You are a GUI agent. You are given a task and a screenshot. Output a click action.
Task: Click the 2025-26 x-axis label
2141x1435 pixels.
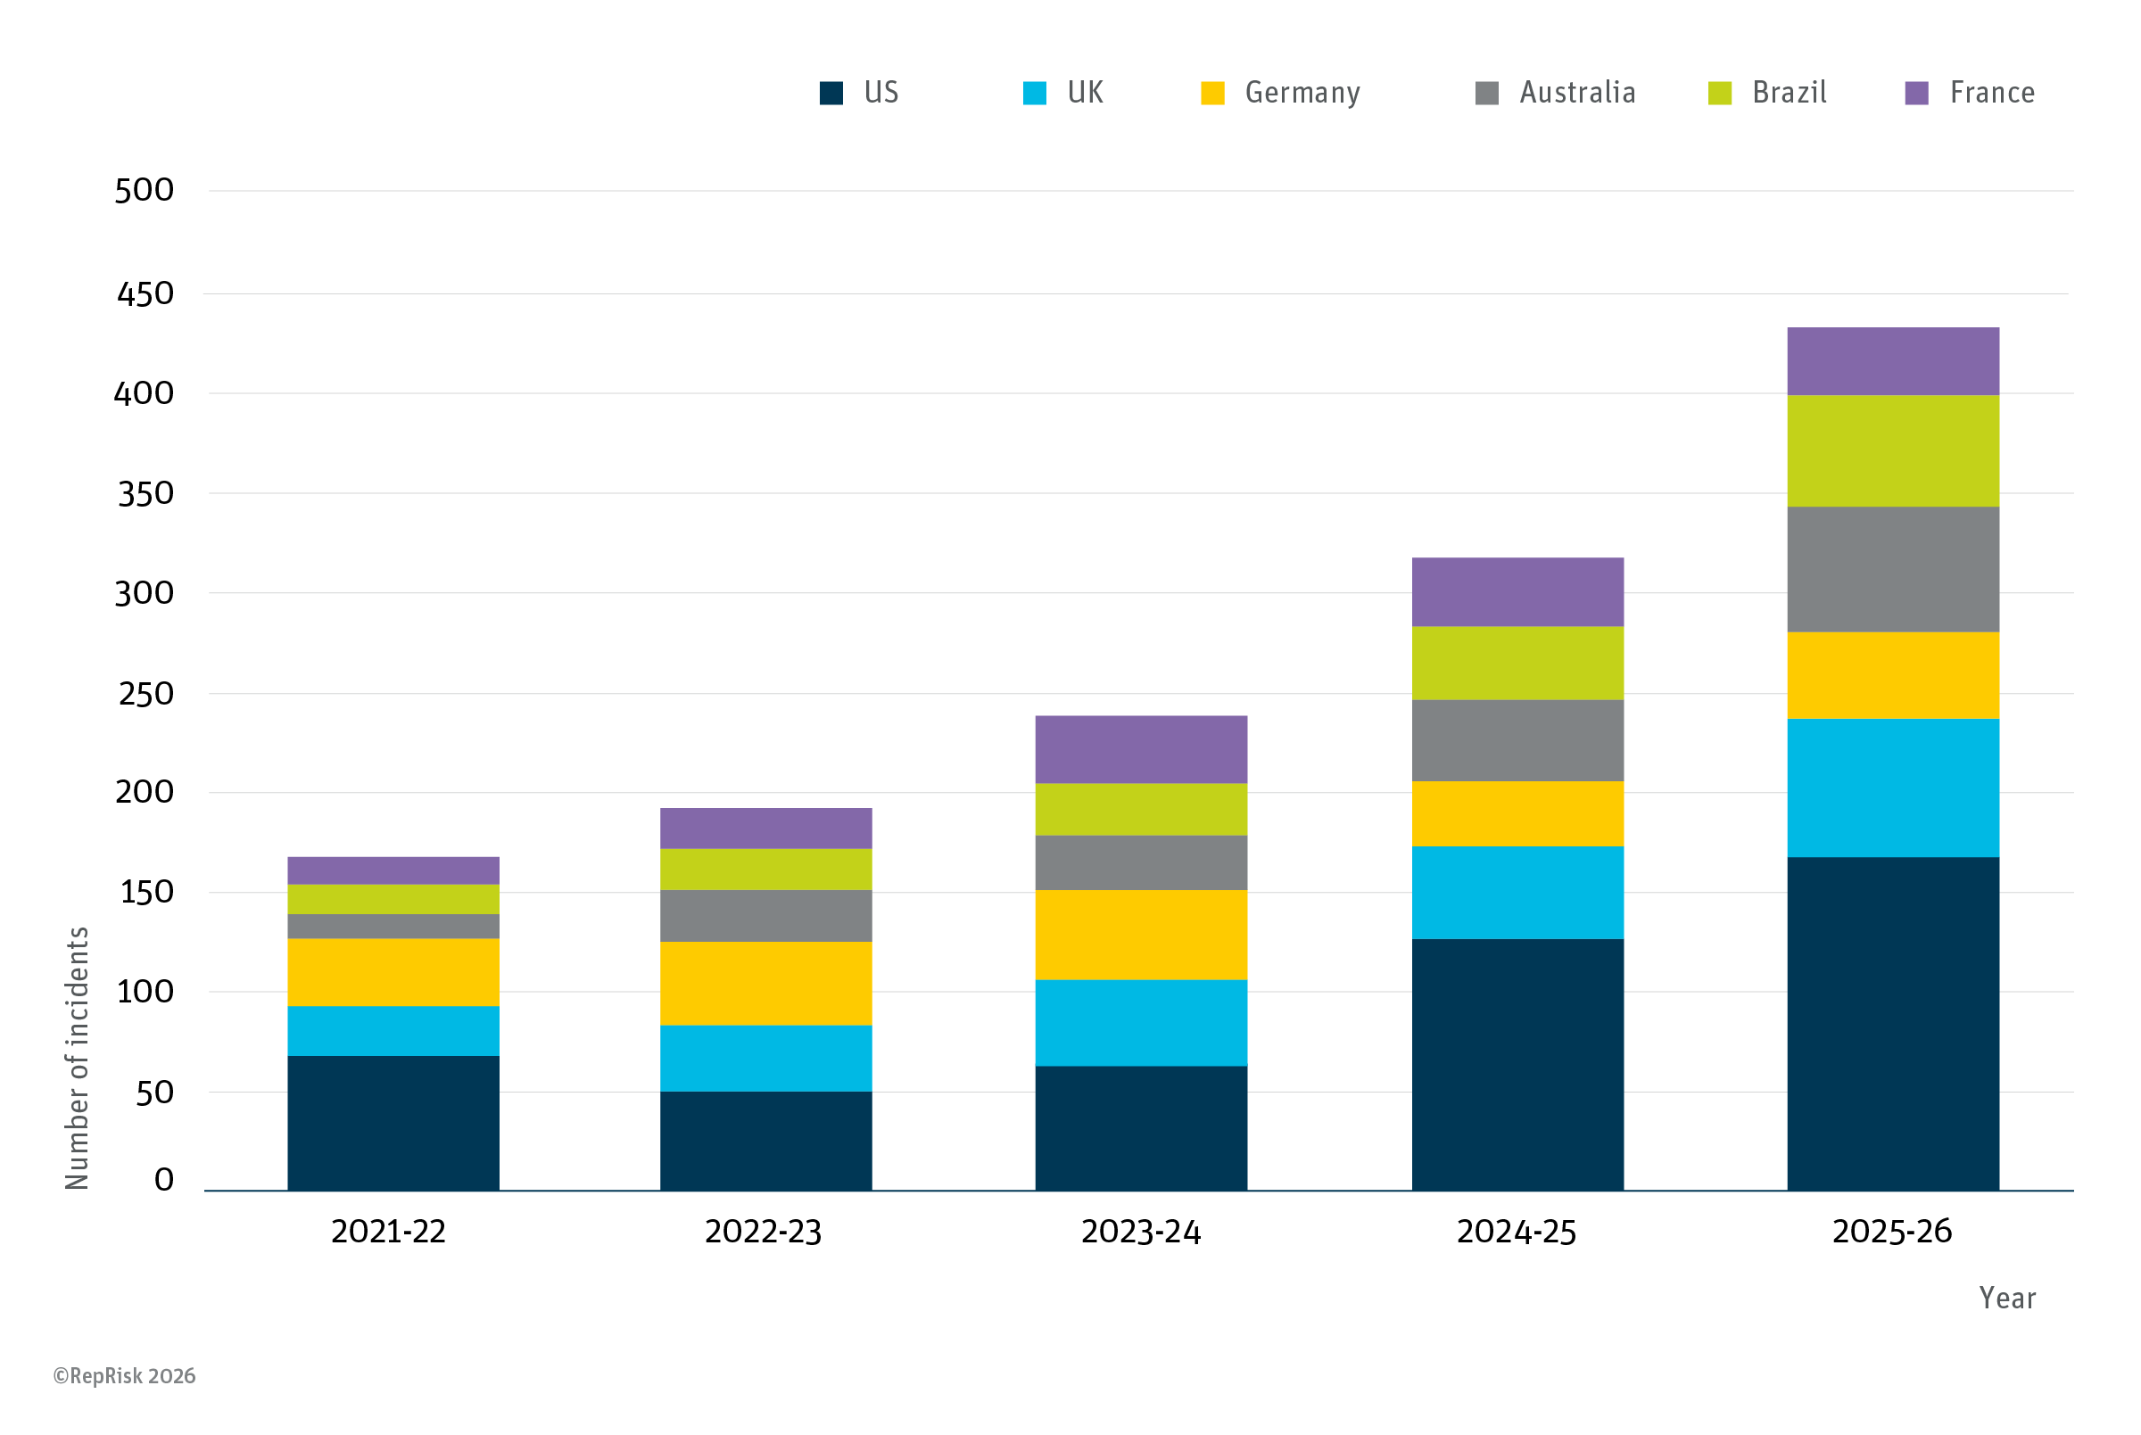1892,1232
